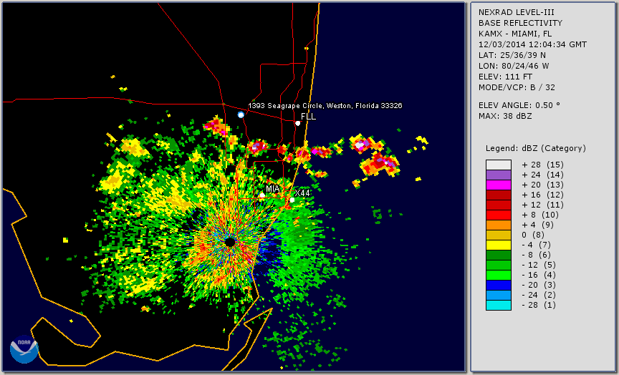Click the 'Legend: dBZ (Category)' heading
This screenshot has height=375, width=619.
(536, 148)
